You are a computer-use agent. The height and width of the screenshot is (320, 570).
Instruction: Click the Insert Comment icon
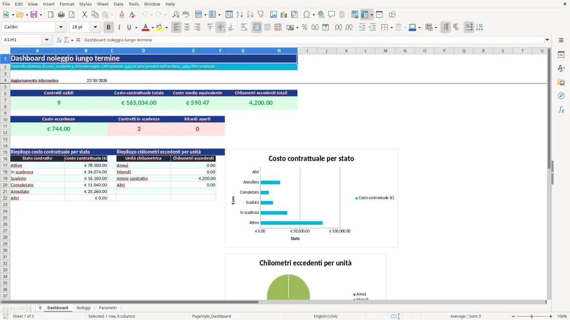[x=332, y=15]
